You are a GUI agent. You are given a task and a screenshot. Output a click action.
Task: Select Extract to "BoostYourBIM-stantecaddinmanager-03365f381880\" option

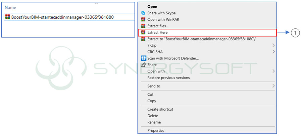pyautogui.click(x=202, y=39)
